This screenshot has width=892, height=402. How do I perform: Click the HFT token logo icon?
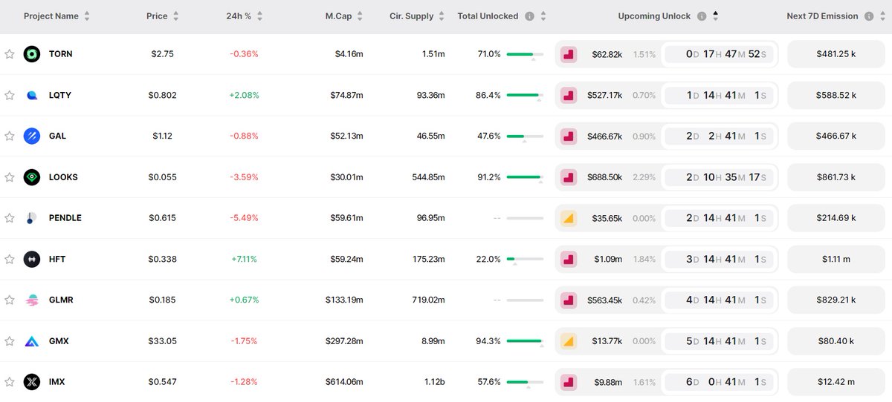pyautogui.click(x=31, y=259)
